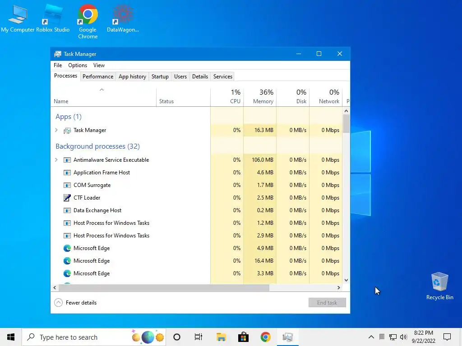The height and width of the screenshot is (346, 462).
Task: Collapse to Fewer details view
Action: pos(75,303)
